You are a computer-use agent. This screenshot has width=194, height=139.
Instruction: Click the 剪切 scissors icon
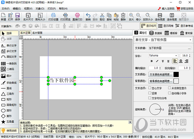[102, 17]
